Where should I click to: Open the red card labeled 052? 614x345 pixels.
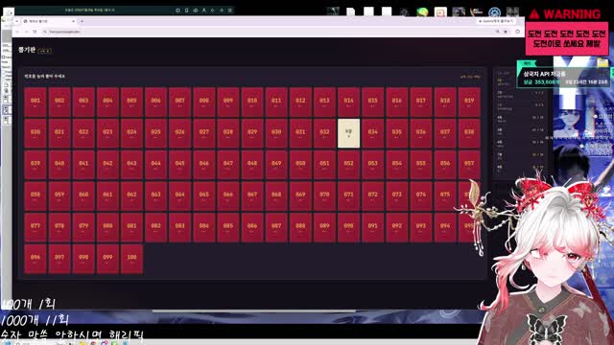click(x=348, y=165)
